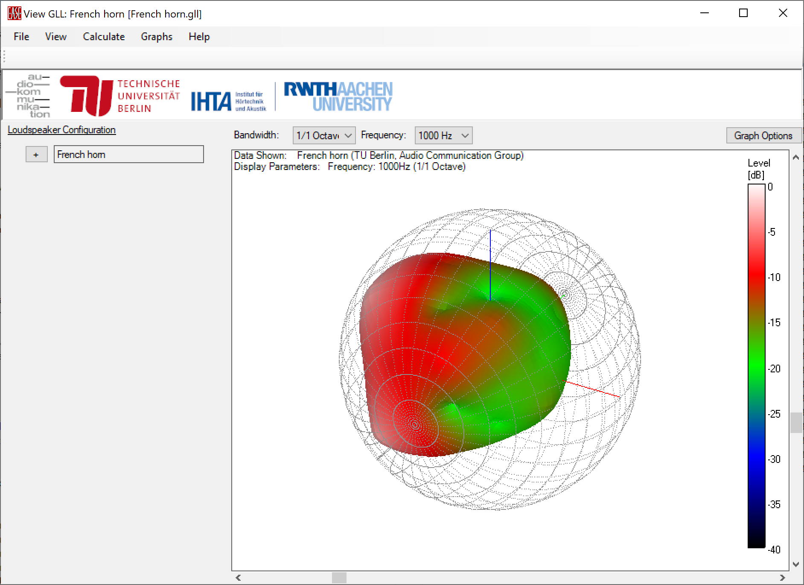
Task: Click the Data Shown French horn text
Action: tap(379, 155)
